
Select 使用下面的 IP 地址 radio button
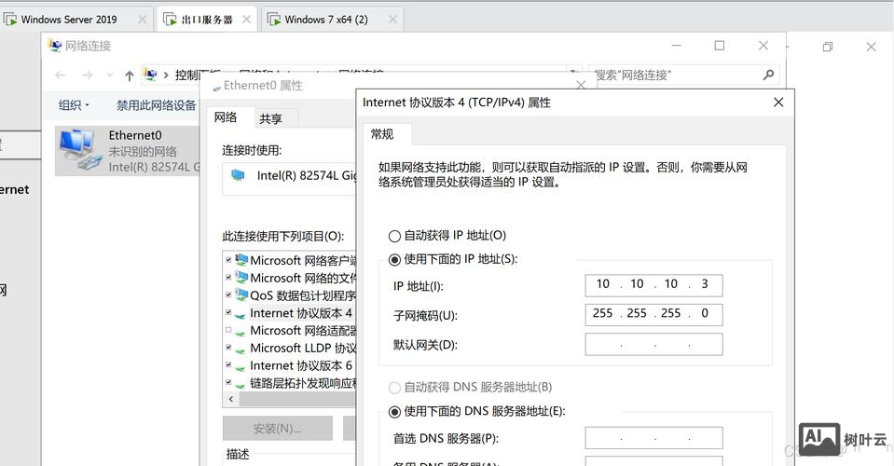(x=394, y=260)
